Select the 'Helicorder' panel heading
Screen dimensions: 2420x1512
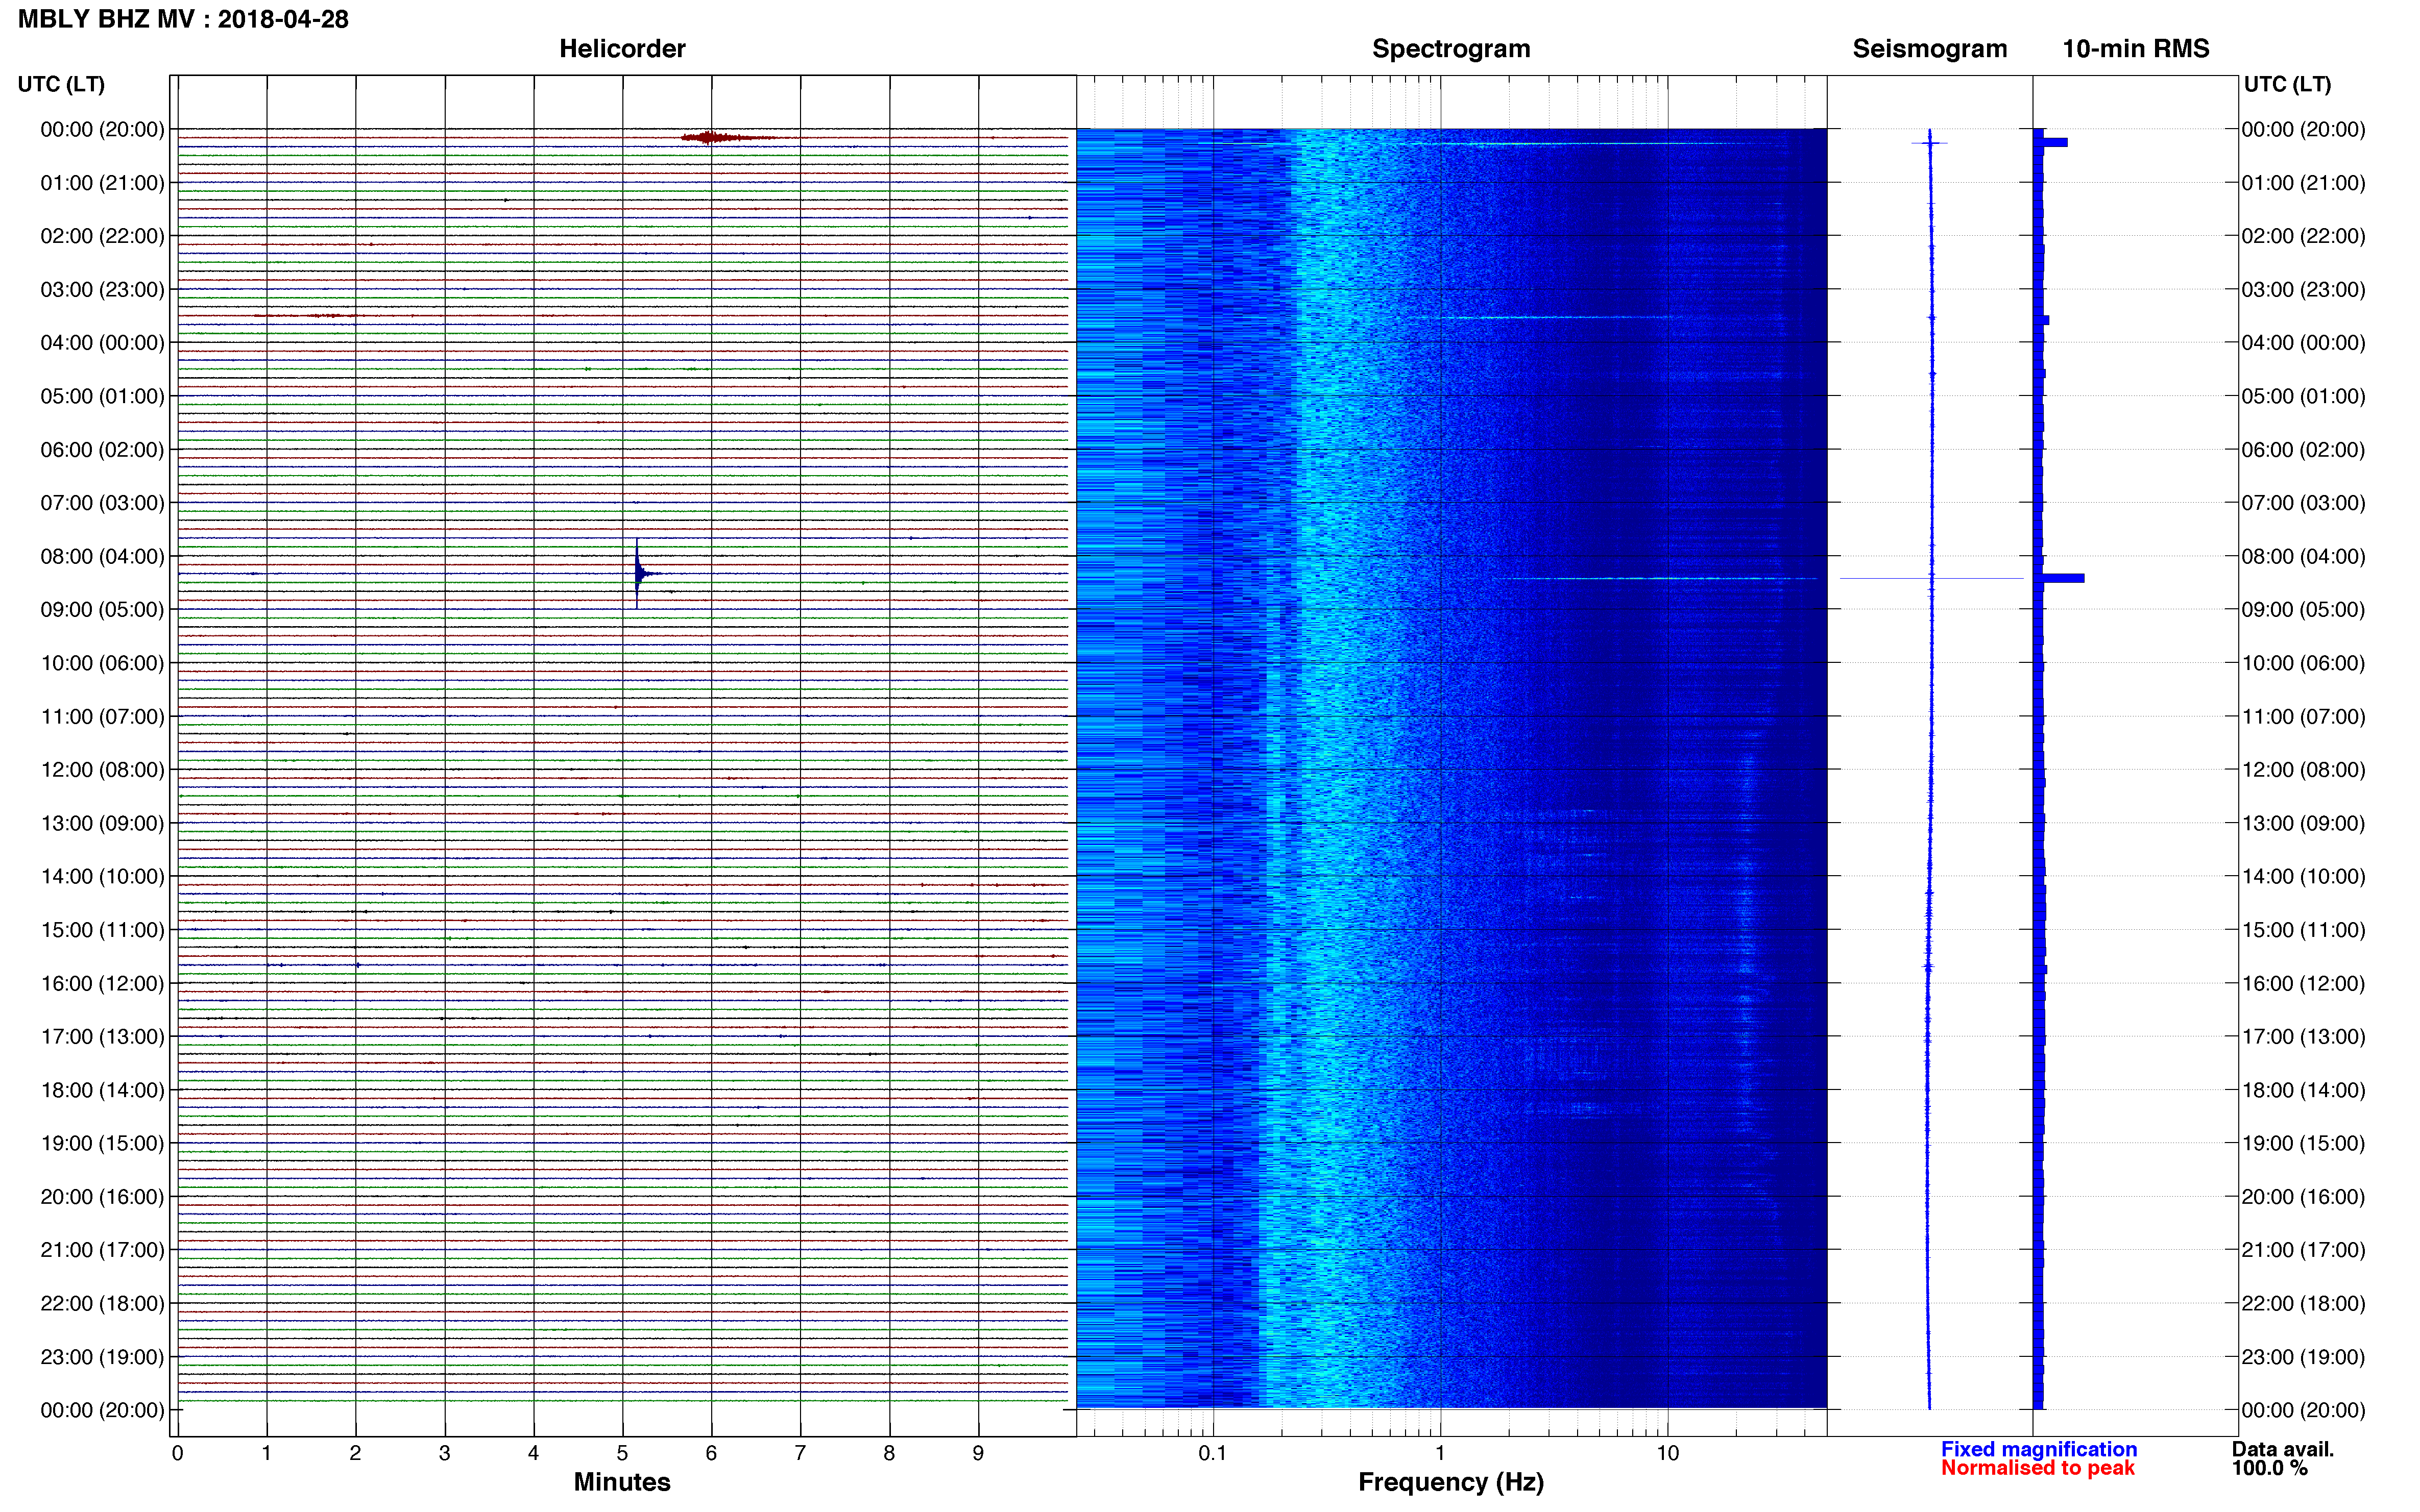tap(622, 49)
